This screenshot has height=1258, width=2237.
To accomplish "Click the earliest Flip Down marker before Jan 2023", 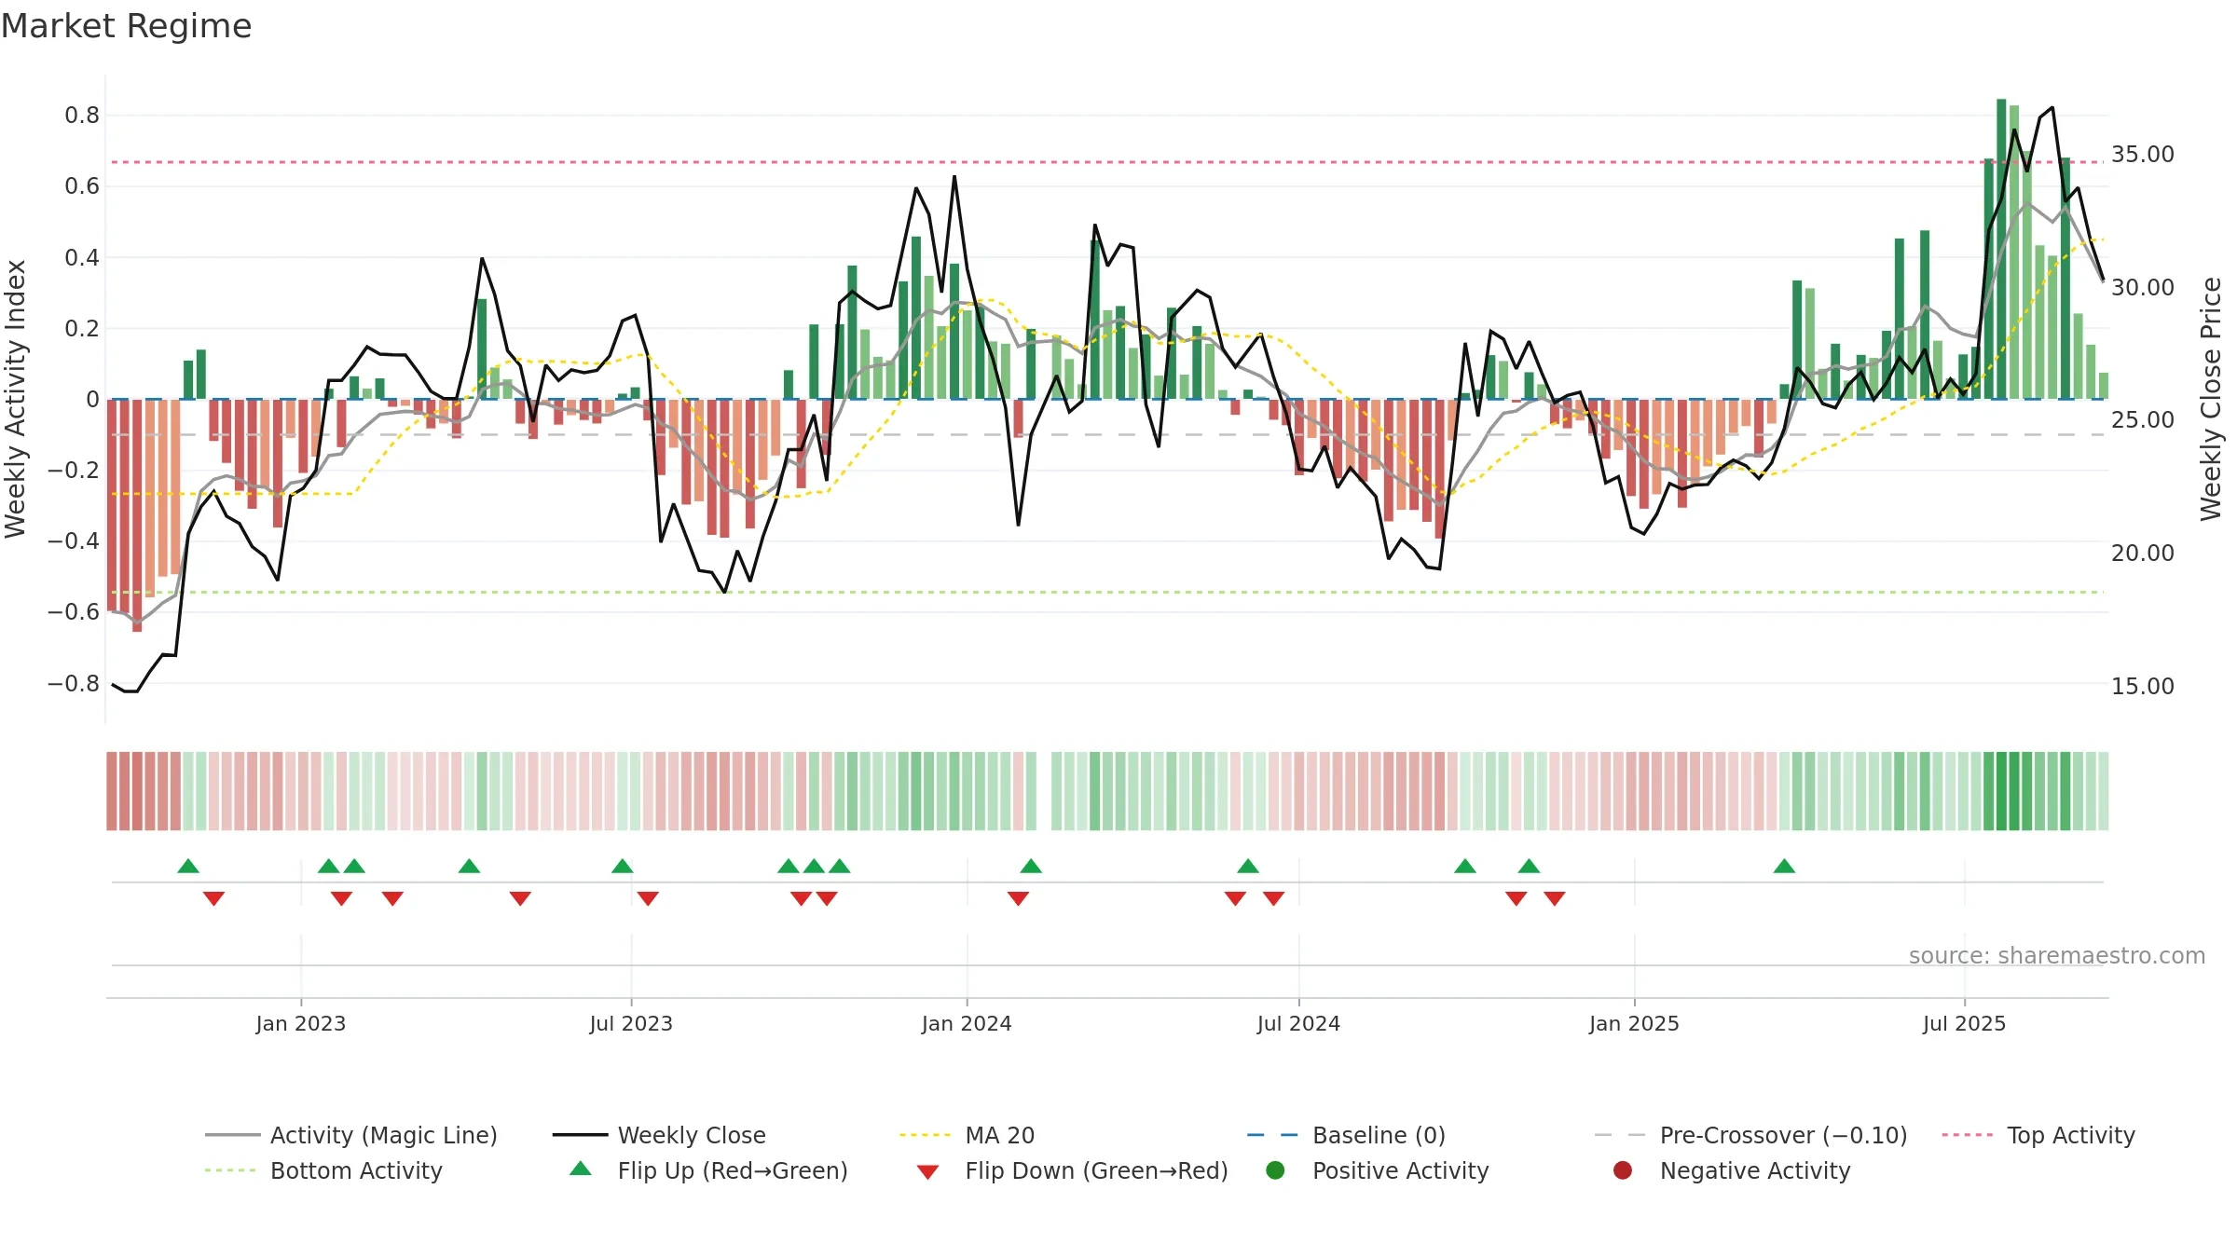I will tap(213, 898).
